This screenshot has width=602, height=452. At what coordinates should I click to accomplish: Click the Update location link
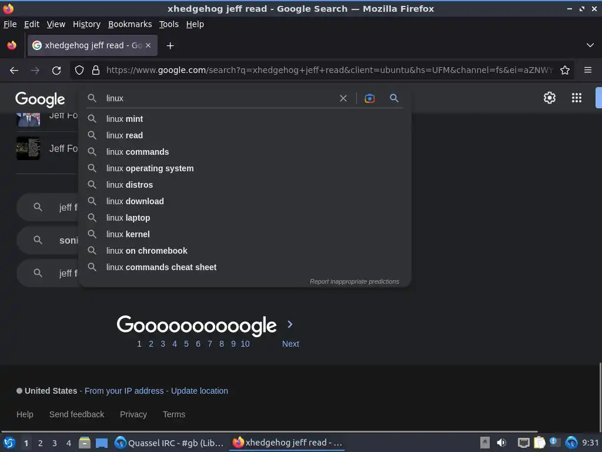click(199, 391)
